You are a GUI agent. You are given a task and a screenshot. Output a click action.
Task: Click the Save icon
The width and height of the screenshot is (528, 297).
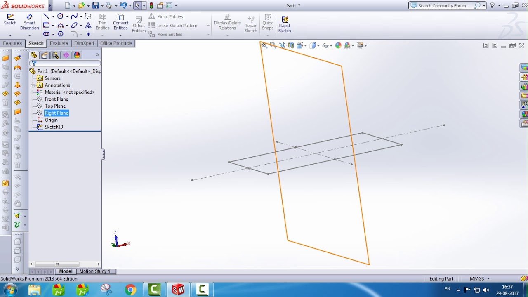(x=96, y=6)
